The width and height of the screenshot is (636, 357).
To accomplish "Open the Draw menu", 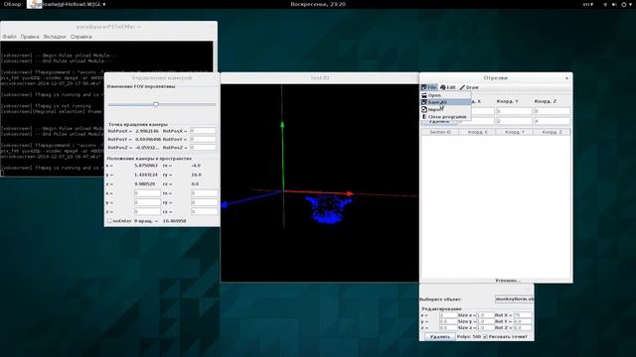I will pyautogui.click(x=469, y=87).
